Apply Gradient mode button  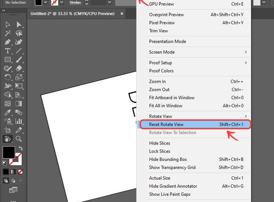13,172
